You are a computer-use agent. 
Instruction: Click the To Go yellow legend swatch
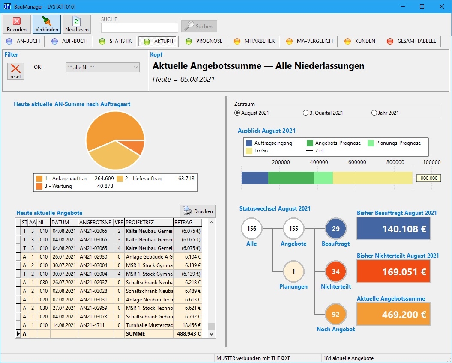point(249,151)
